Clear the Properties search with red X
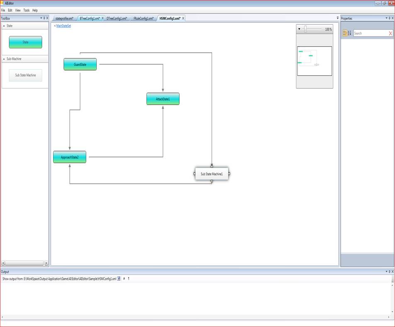395x327 pixels. (x=390, y=33)
